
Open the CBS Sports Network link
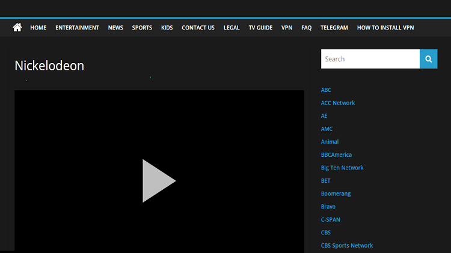[x=346, y=245]
